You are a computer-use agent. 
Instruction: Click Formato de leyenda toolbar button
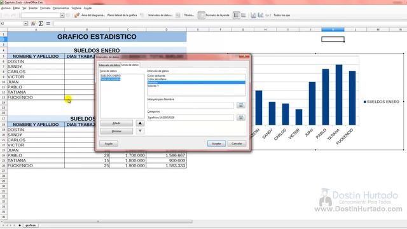[x=217, y=15]
